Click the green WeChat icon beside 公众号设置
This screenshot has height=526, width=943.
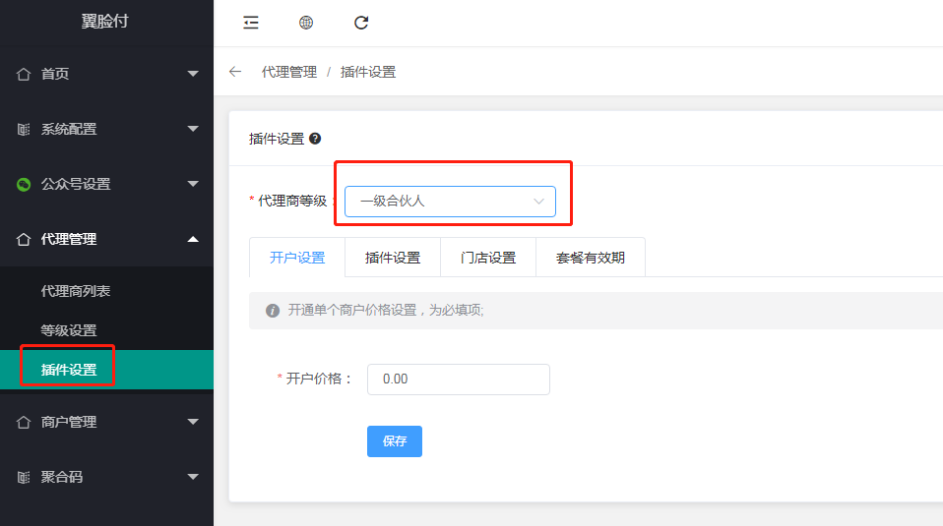coord(24,184)
